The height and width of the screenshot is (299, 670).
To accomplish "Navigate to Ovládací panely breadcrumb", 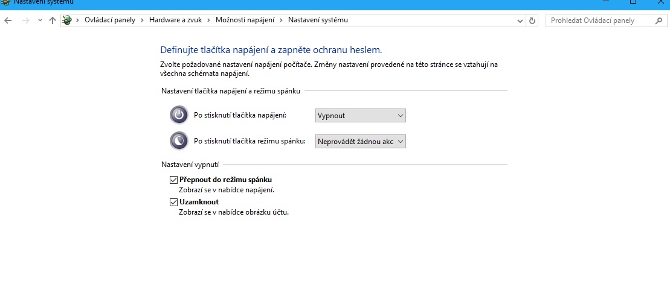I will point(109,20).
